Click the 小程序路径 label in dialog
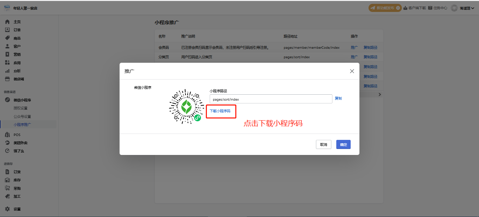 coord(218,91)
